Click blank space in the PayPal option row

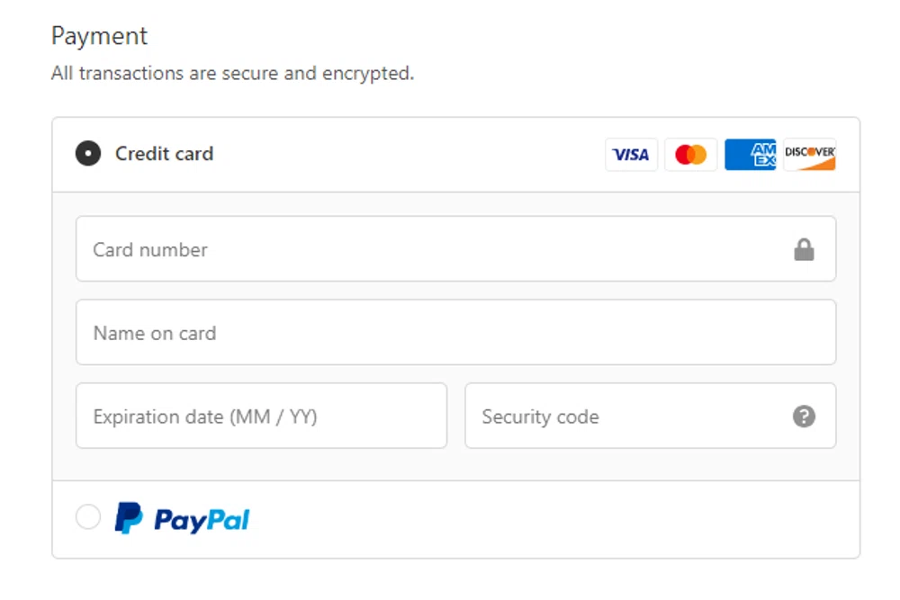tap(540, 519)
